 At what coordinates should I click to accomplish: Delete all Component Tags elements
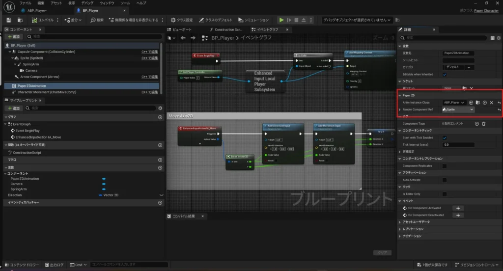coord(484,124)
